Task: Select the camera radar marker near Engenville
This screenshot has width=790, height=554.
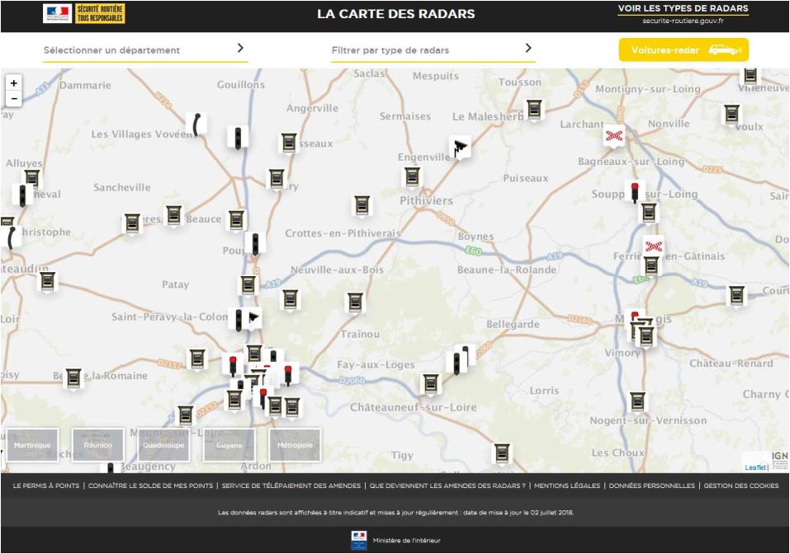Action: coord(460,147)
